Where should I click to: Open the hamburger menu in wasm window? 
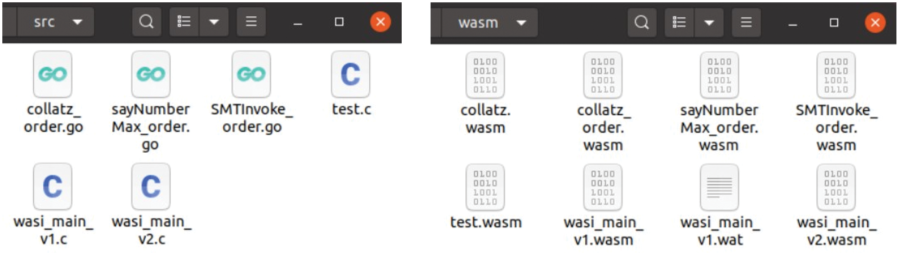(746, 22)
